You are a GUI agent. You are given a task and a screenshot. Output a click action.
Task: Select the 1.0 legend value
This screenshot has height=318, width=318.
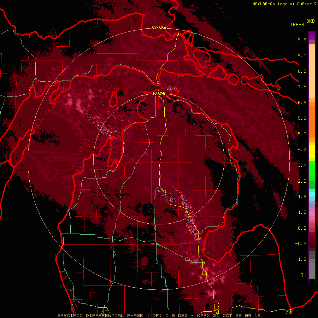302,212
